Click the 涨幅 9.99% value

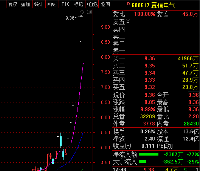(148, 109)
